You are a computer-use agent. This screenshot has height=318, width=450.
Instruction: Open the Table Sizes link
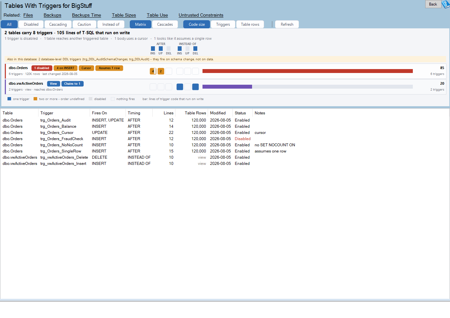[124, 15]
